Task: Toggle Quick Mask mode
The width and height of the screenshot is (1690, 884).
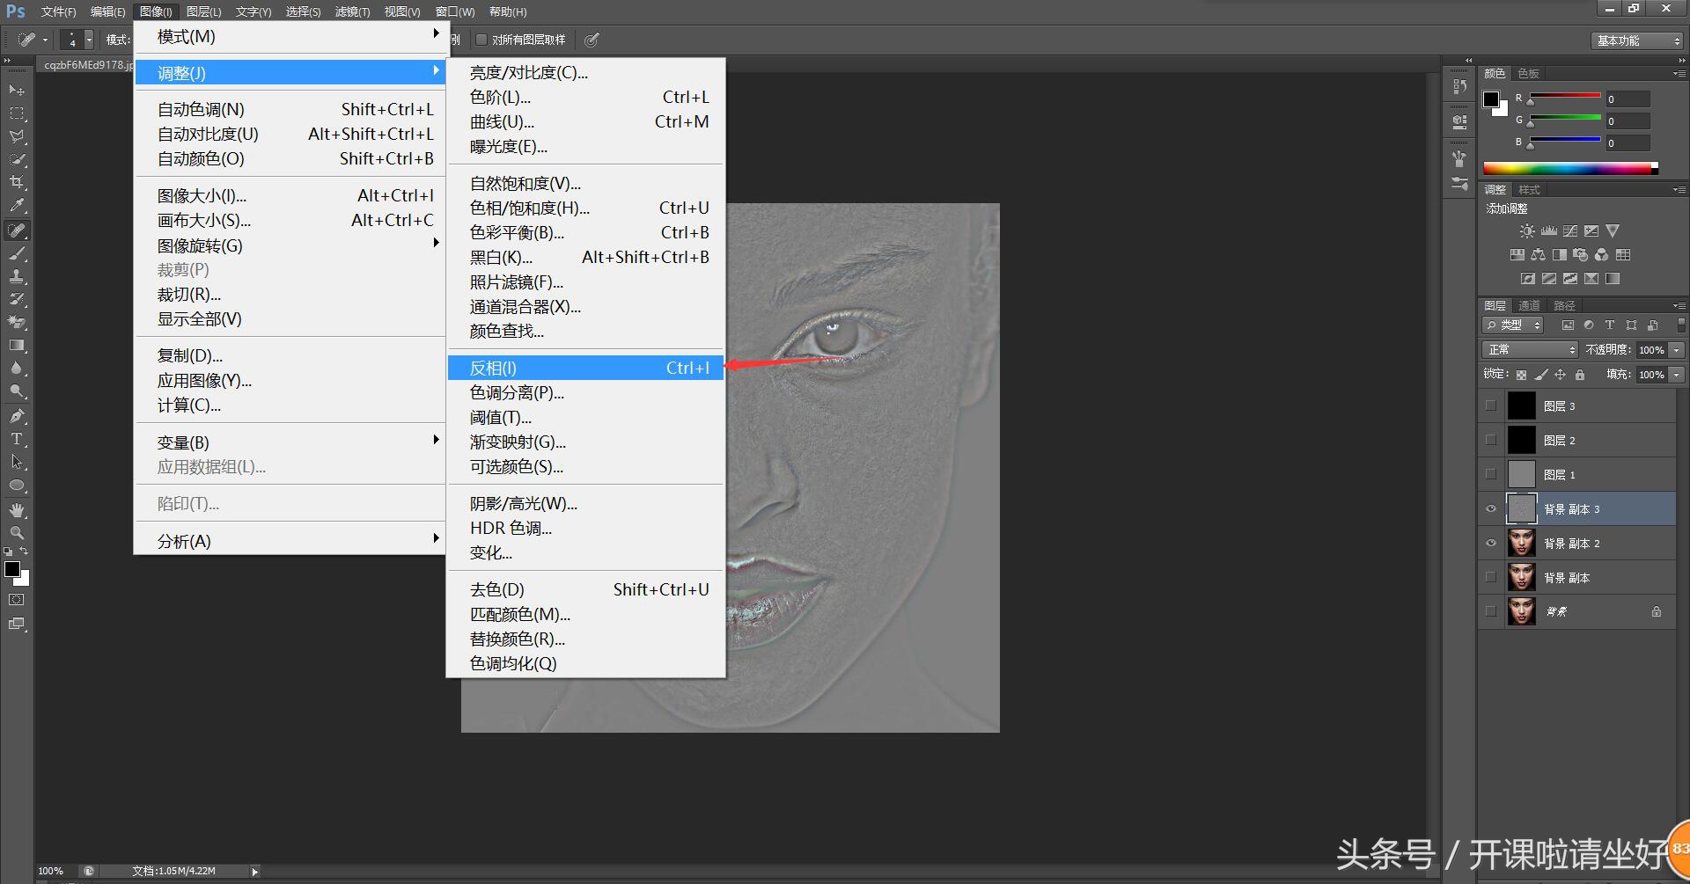Action: tap(17, 600)
